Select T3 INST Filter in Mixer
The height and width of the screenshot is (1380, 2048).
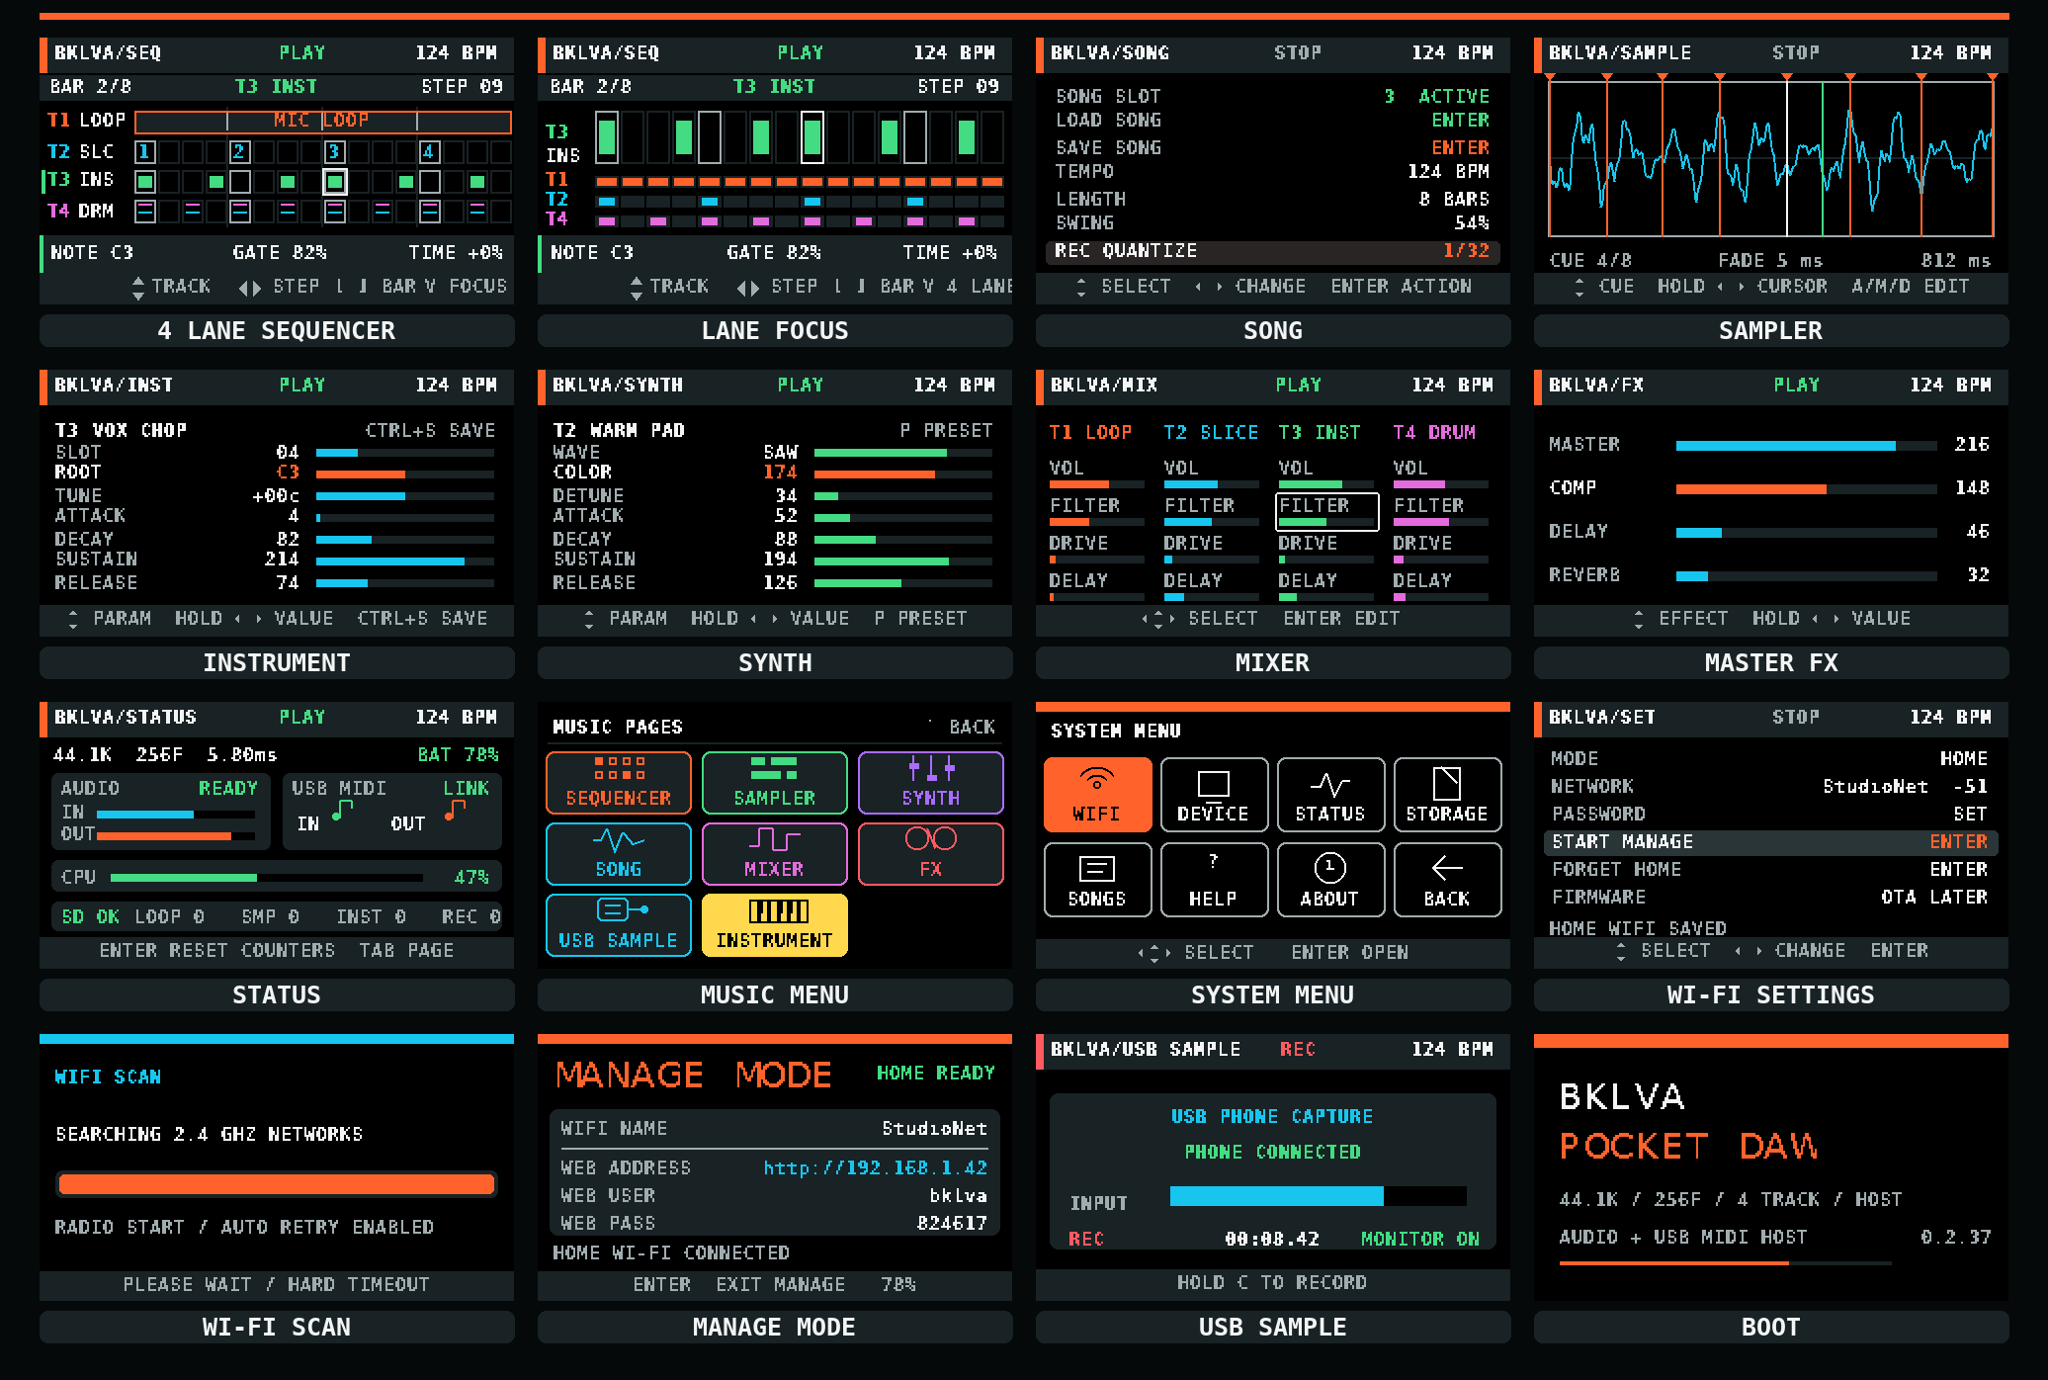[x=1326, y=511]
